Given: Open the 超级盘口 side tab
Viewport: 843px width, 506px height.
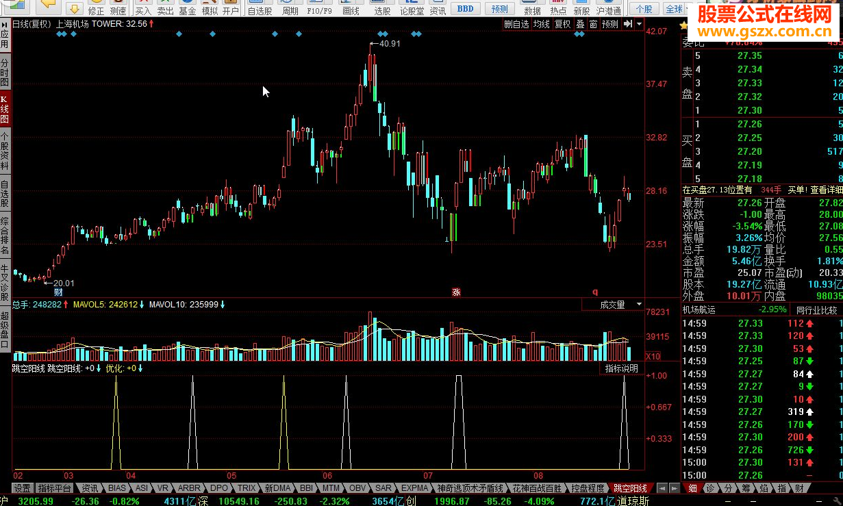Looking at the screenshot, I should [5, 330].
